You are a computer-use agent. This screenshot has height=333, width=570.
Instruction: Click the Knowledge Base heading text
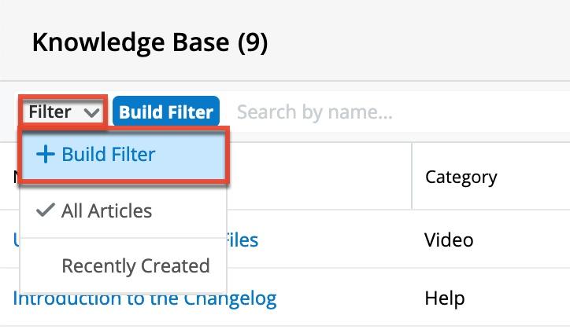pyautogui.click(x=131, y=43)
